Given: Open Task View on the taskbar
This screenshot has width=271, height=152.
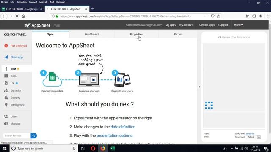Looking at the screenshot, I should tap(83, 148).
